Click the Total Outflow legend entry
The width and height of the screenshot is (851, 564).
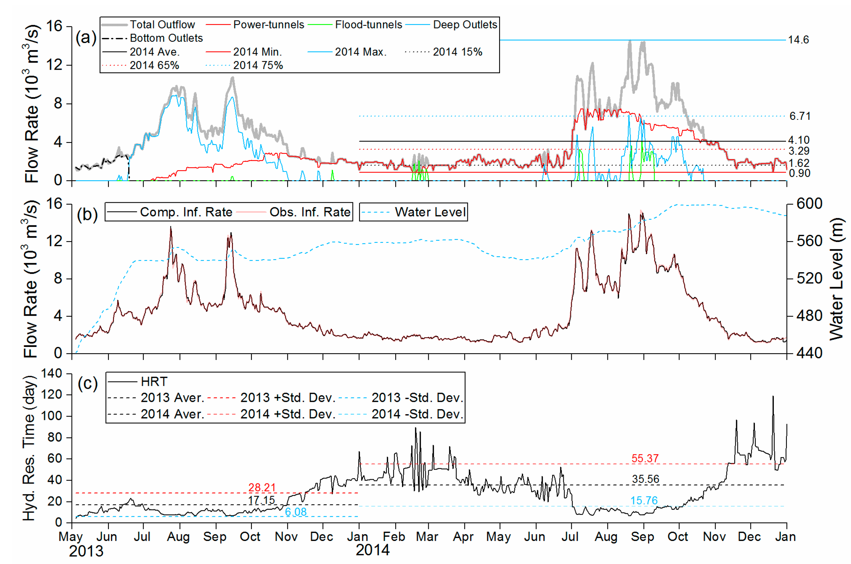point(162,24)
